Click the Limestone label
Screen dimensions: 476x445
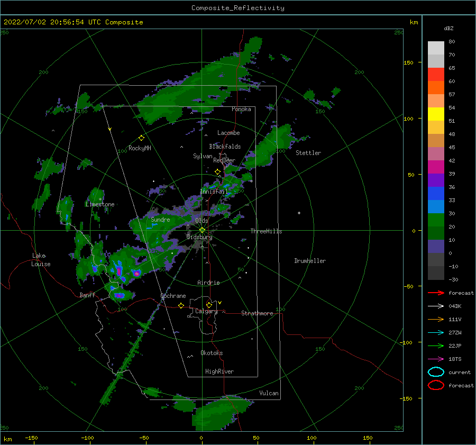point(100,204)
